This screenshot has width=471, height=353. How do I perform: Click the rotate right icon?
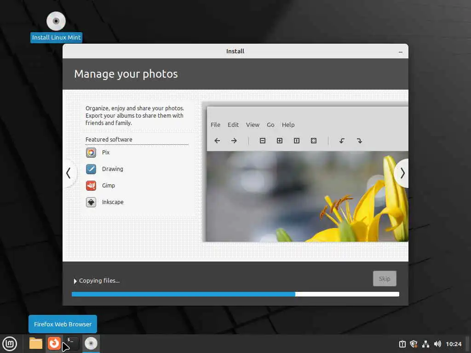click(359, 141)
